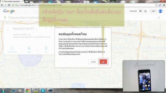Screen dimensions: 166x93
Task: Open media player from taskbar
Action: click(x=20, y=91)
